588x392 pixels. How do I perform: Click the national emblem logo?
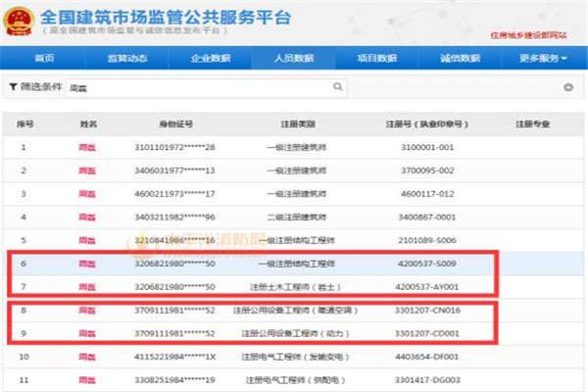pos(18,20)
